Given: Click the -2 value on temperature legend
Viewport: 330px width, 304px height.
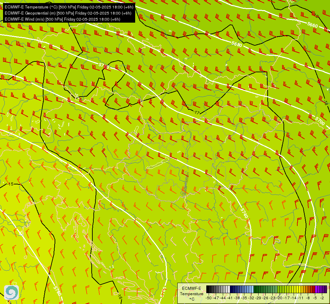Looking at the screenshot, I should point(322,298).
